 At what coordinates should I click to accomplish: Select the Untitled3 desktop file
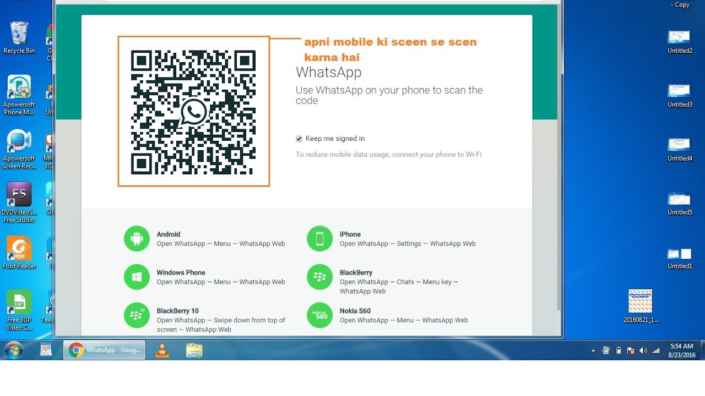[x=680, y=96]
